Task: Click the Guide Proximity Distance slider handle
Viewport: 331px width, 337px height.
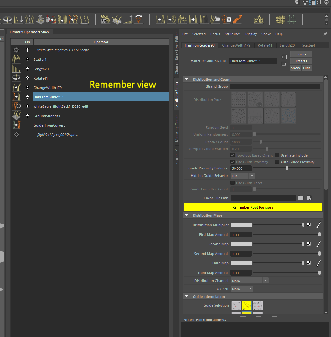Action: 287,168
